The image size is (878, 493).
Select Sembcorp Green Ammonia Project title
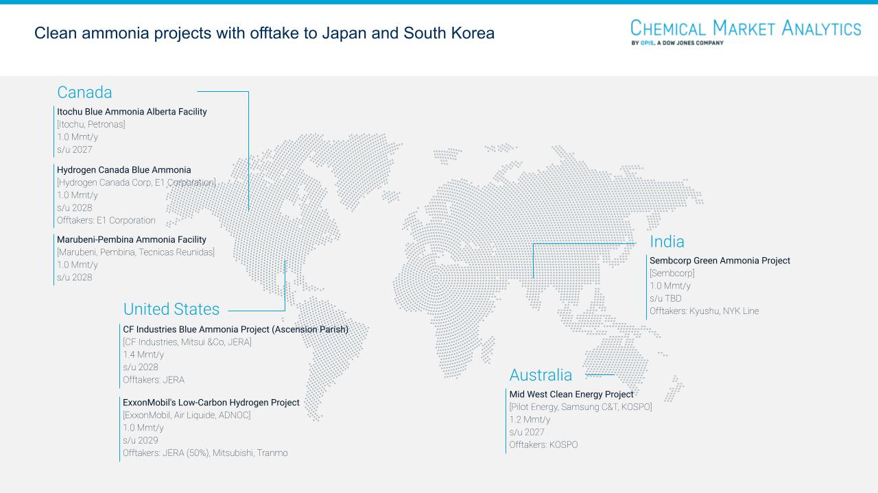click(720, 261)
